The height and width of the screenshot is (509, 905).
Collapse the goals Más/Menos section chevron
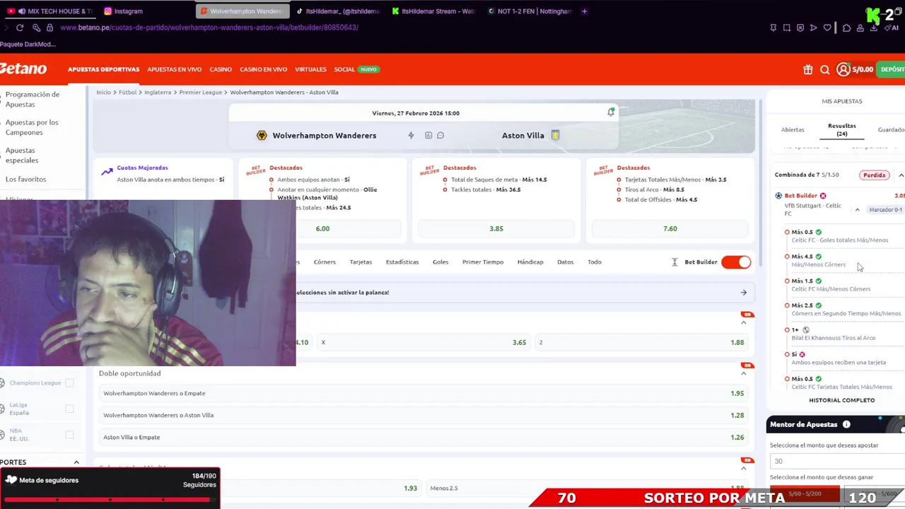(743, 468)
